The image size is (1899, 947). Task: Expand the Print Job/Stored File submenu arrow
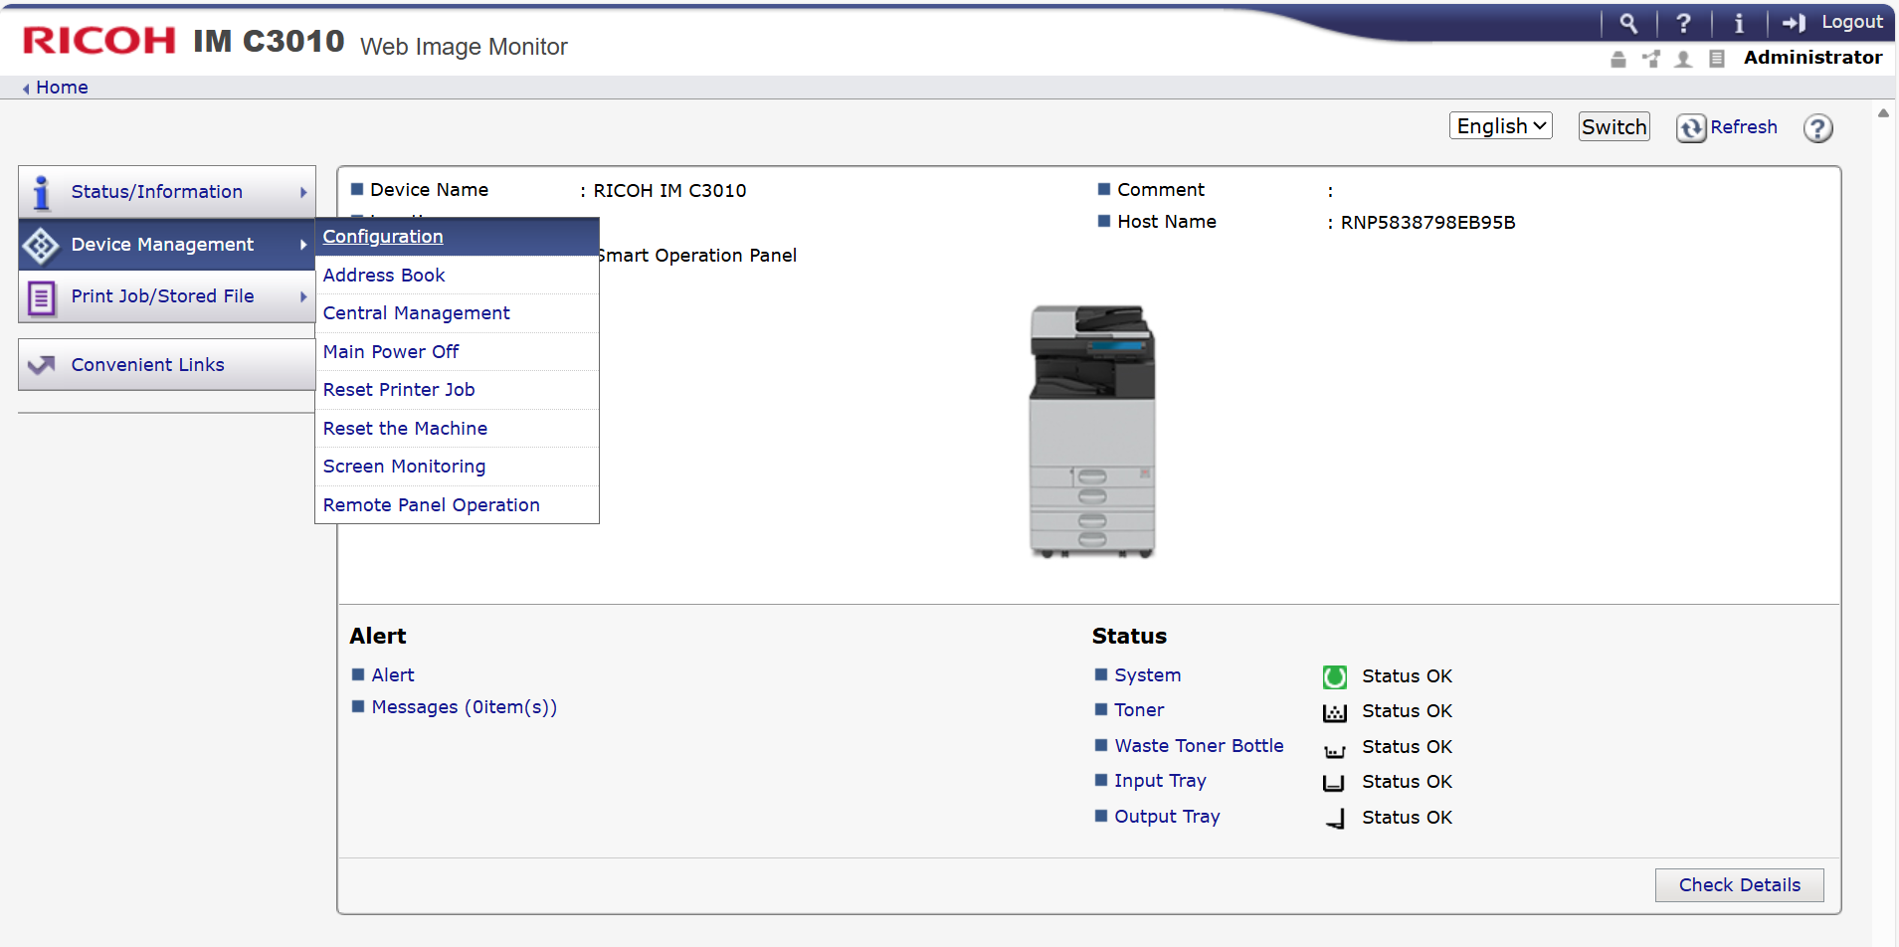303,296
